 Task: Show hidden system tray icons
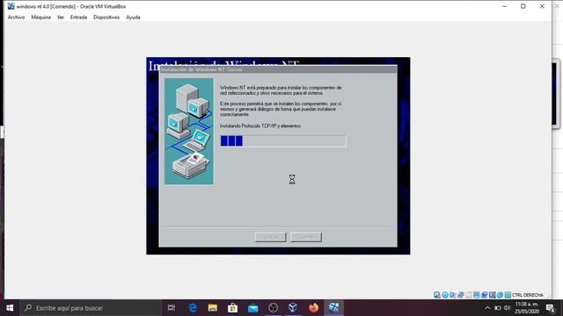tap(487, 308)
